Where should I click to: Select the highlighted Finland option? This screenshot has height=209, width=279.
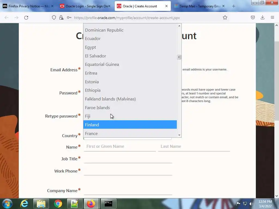coord(130,125)
